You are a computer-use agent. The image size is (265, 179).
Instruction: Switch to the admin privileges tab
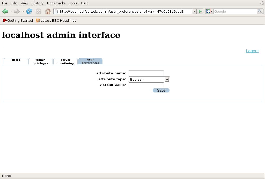(x=41, y=61)
